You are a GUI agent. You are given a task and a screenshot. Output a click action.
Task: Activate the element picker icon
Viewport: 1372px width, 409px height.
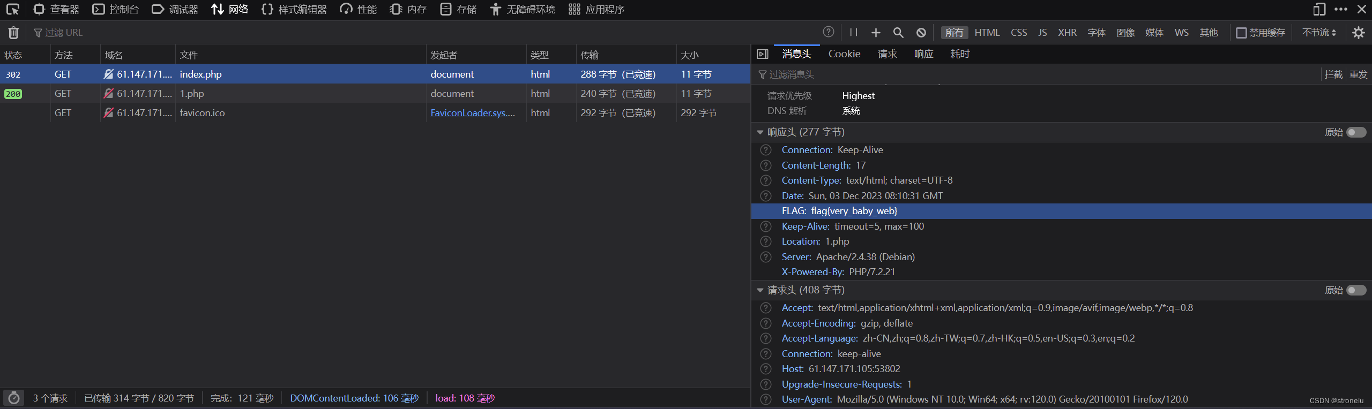click(x=13, y=10)
